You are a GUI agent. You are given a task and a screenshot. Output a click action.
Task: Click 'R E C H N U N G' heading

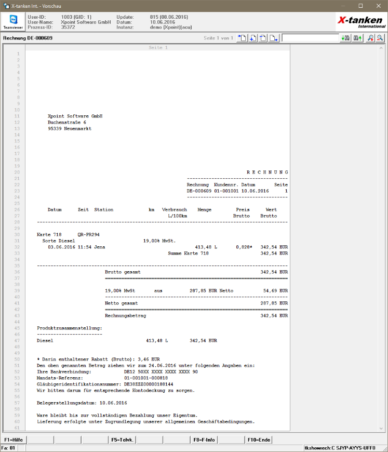pyautogui.click(x=267, y=172)
